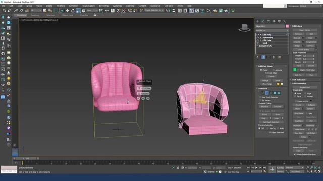Image resolution: width=323 pixels, height=181 pixels.
Task: Click the Play Animation button
Action: pos(256,168)
